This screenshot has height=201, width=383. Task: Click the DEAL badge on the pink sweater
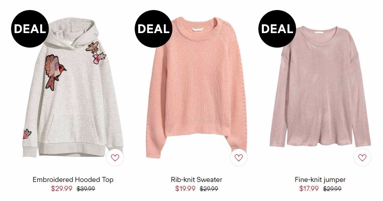click(x=153, y=29)
